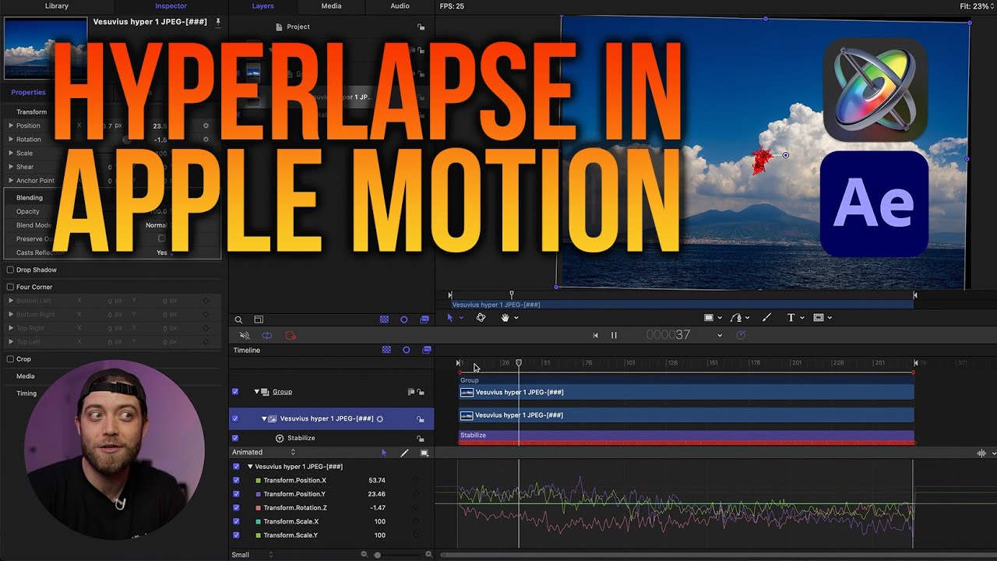This screenshot has width=997, height=561.
Task: Select the keyframe transform box tool
Action: [425, 453]
